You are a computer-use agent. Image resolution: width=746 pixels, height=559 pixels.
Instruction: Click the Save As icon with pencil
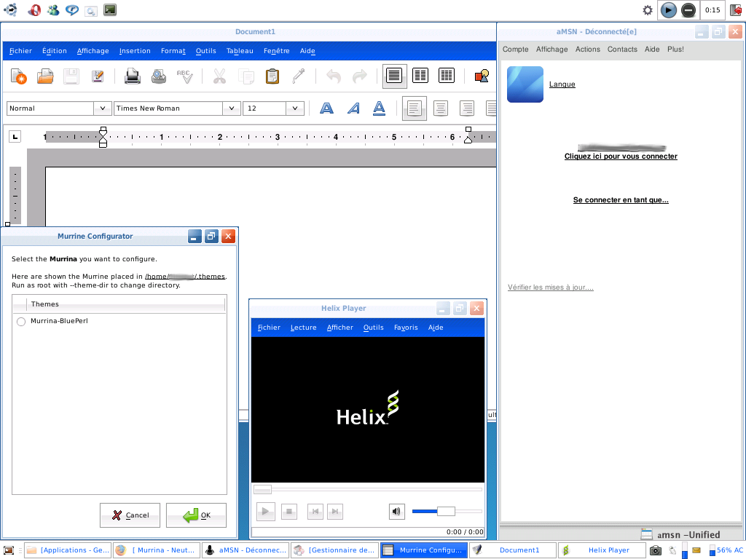click(98, 76)
